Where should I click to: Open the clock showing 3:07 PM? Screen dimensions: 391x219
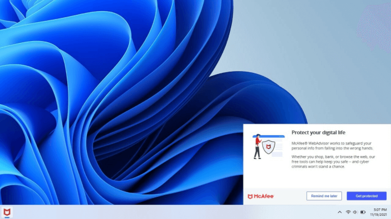(x=380, y=209)
